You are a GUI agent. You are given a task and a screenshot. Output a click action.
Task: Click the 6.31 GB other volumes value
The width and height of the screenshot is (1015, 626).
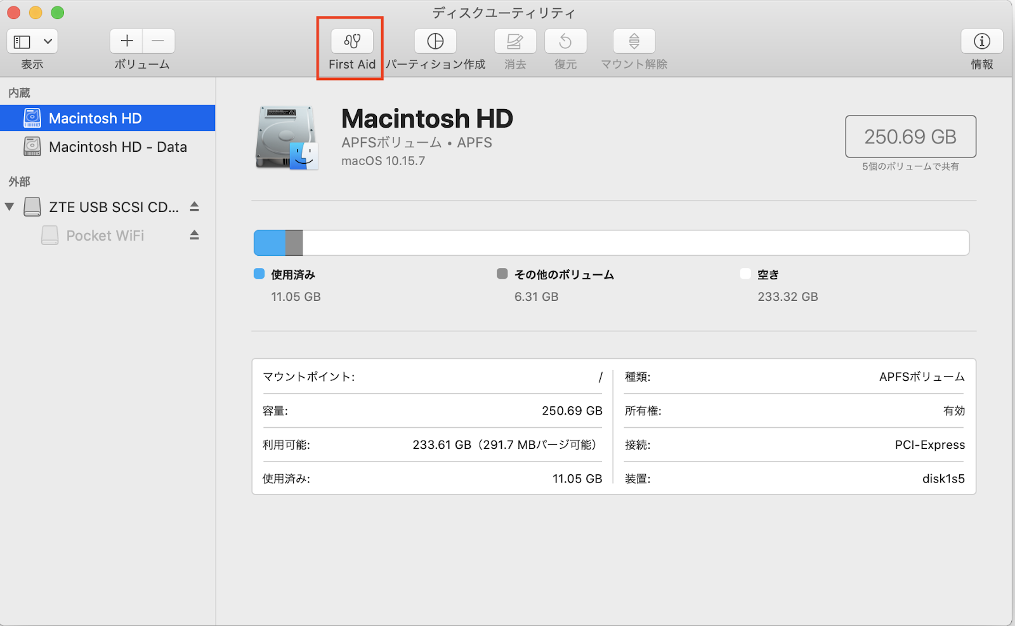pos(536,296)
